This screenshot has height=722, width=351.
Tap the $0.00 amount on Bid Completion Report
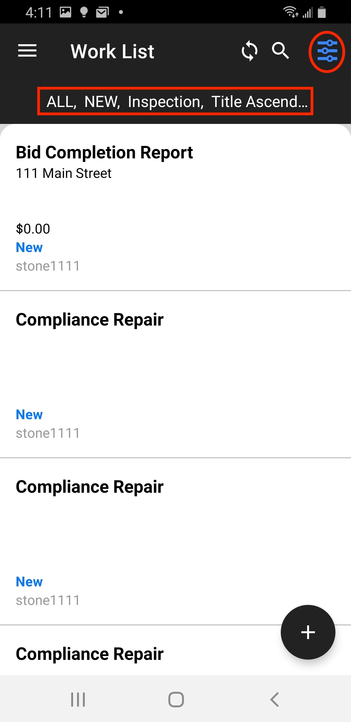pyautogui.click(x=32, y=229)
